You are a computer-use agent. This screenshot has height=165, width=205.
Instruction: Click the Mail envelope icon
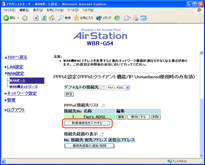click(x=126, y=18)
